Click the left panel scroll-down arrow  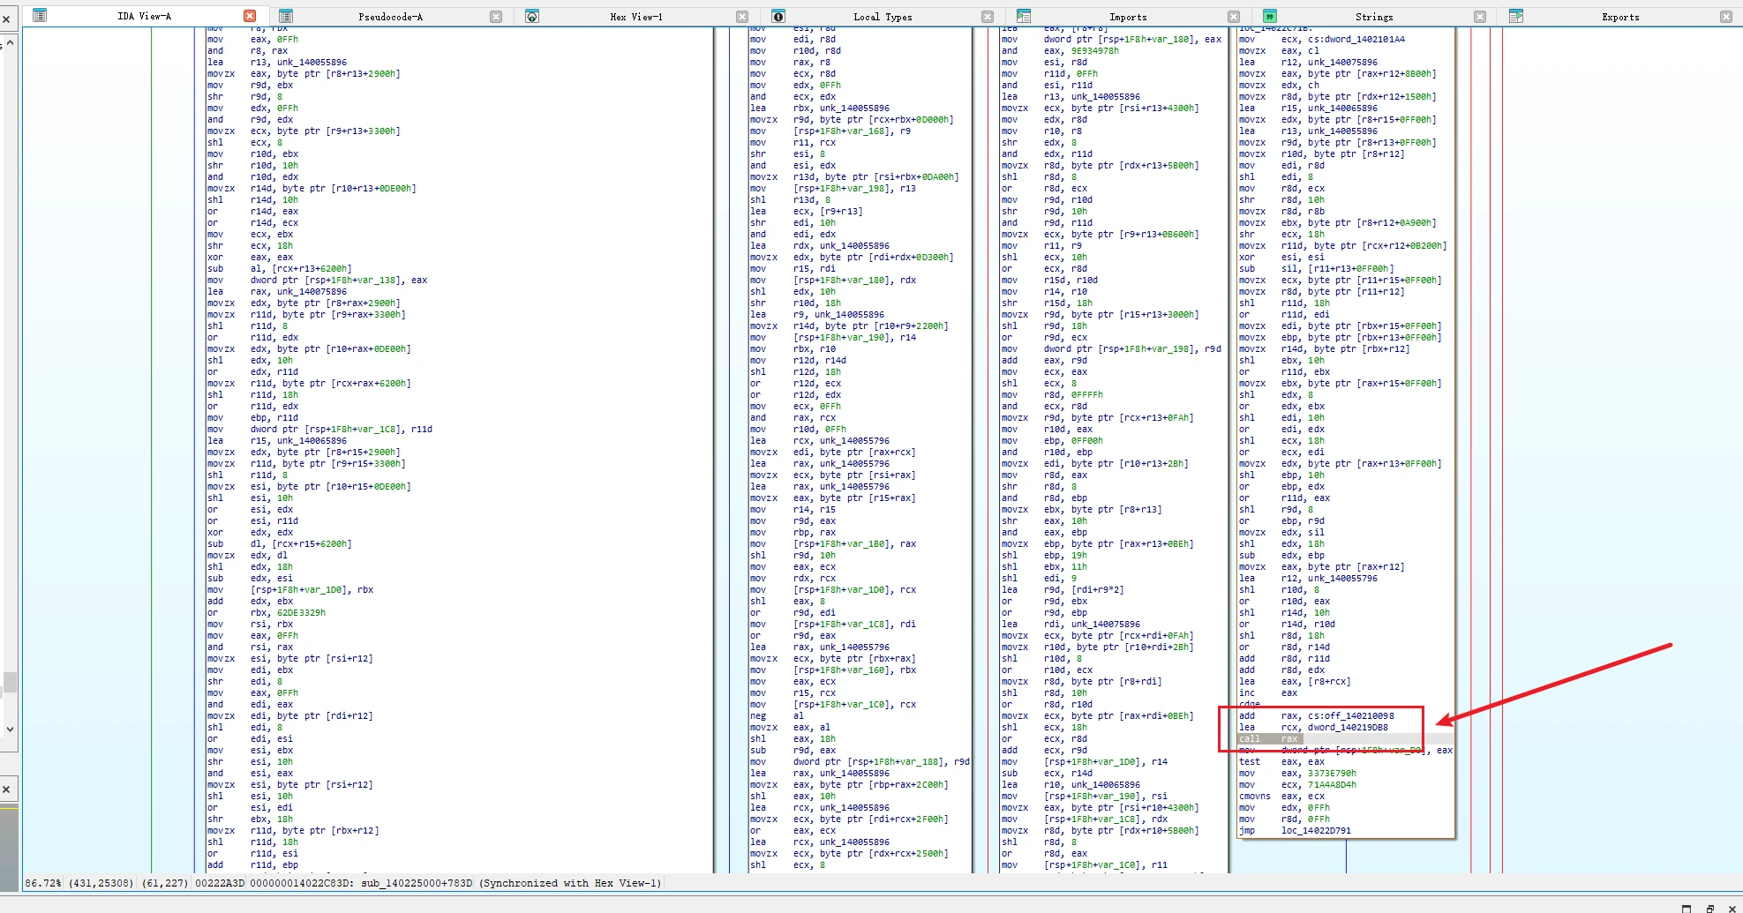click(10, 729)
